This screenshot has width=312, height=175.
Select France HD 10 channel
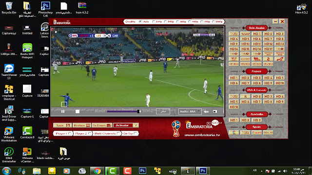pyautogui.click(x=280, y=83)
